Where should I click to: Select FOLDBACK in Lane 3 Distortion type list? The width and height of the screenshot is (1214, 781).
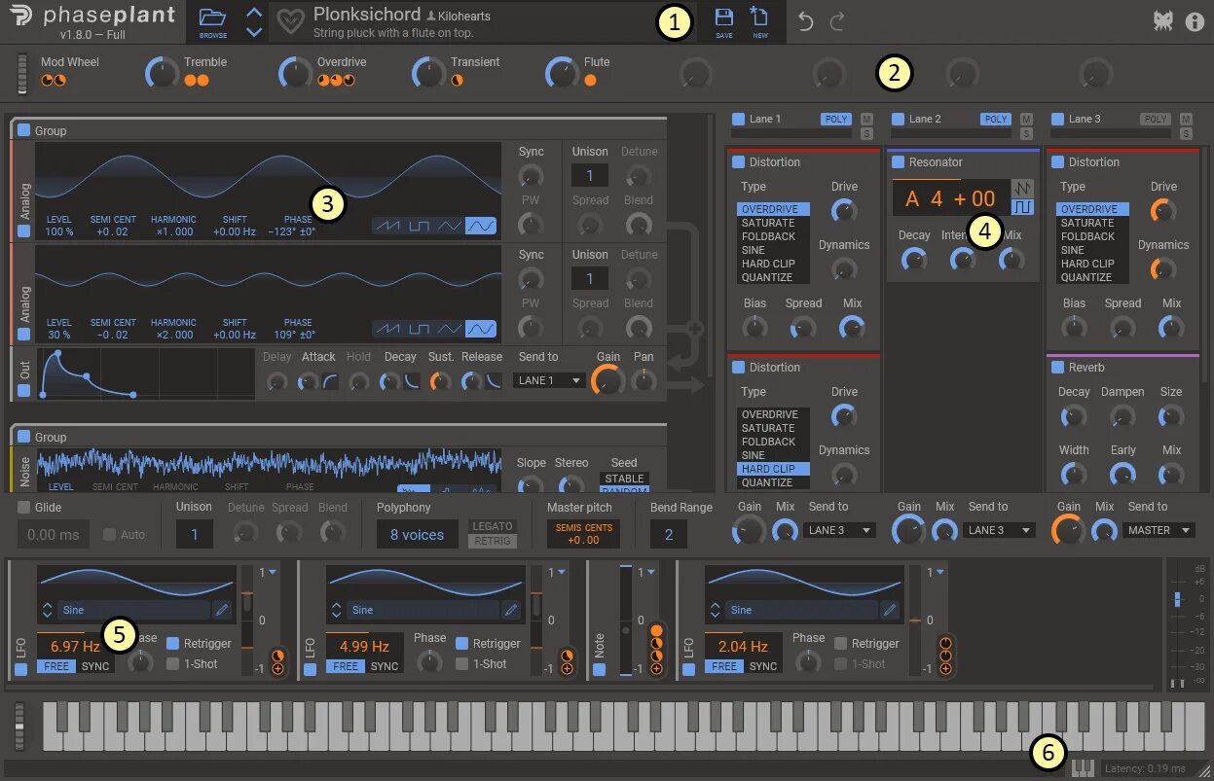(1092, 236)
